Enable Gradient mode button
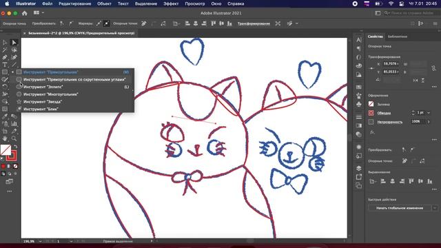The width and height of the screenshot is (441, 248). click(9, 166)
